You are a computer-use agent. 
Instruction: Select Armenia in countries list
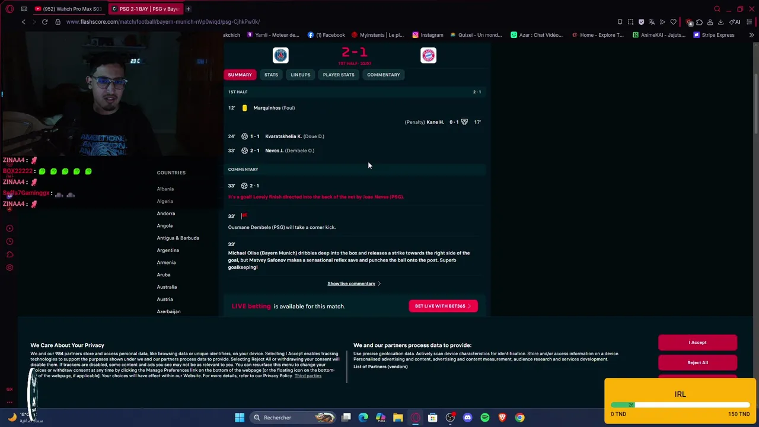(166, 263)
